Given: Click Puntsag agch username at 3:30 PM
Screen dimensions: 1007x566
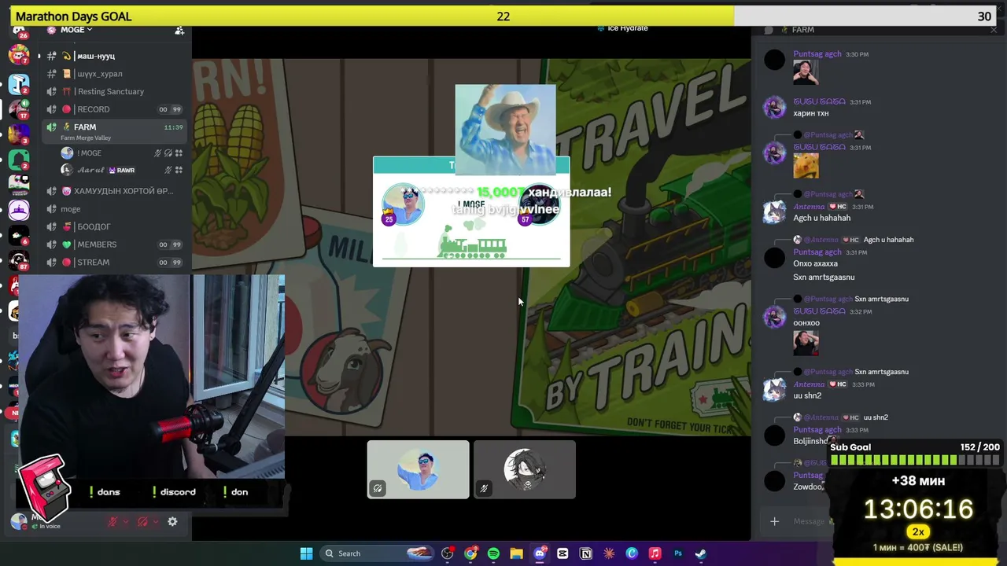Looking at the screenshot, I should click(817, 54).
